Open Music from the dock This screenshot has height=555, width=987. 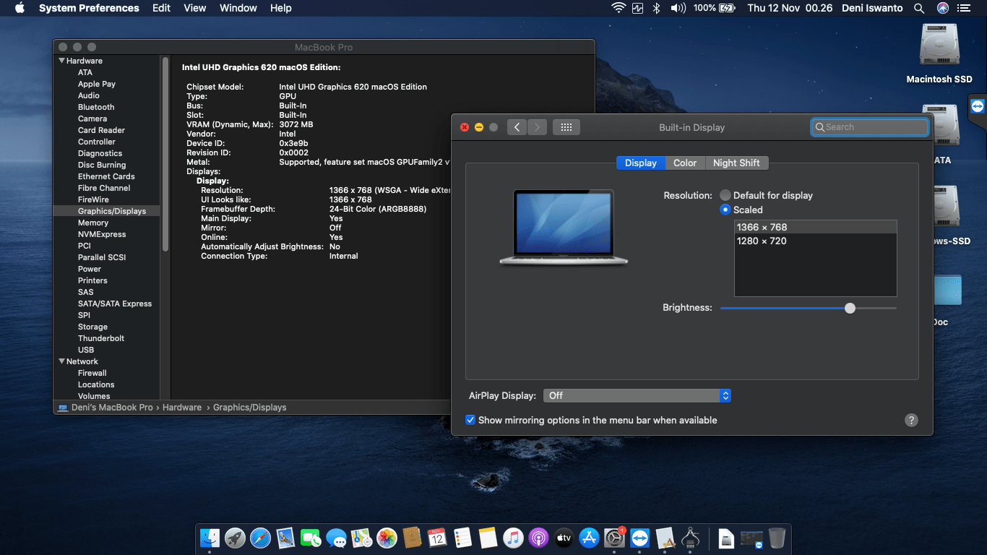pyautogui.click(x=513, y=538)
